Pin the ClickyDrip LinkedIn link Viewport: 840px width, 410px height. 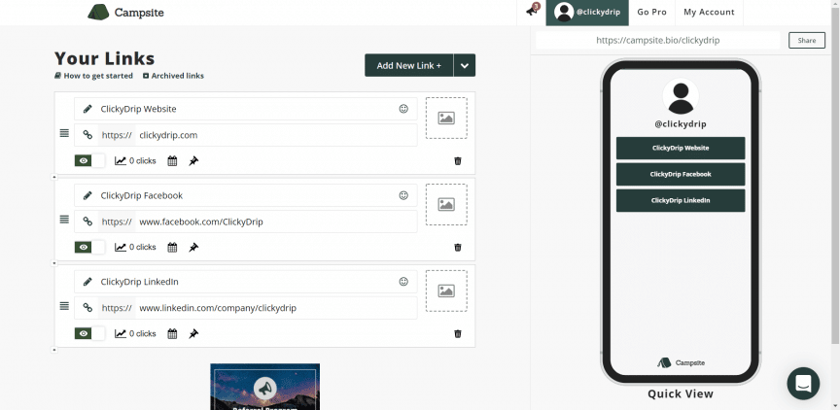click(x=193, y=334)
